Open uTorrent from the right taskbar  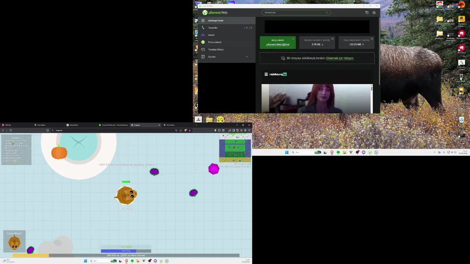click(370, 152)
